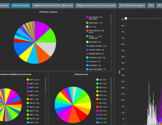
Task: Toggle GRASS COMPLAINT legend entry
Action: [94, 37]
